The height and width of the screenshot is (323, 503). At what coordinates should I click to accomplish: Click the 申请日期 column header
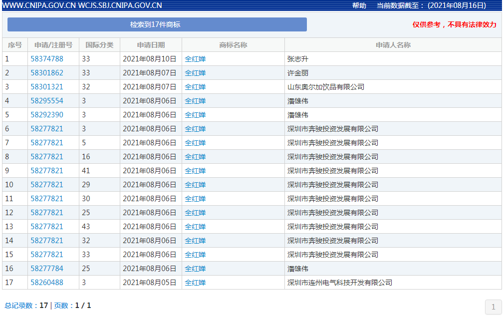pyautogui.click(x=151, y=45)
